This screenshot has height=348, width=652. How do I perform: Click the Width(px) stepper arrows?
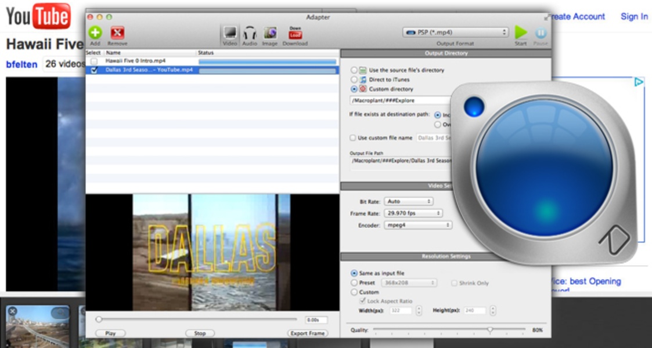(x=419, y=311)
